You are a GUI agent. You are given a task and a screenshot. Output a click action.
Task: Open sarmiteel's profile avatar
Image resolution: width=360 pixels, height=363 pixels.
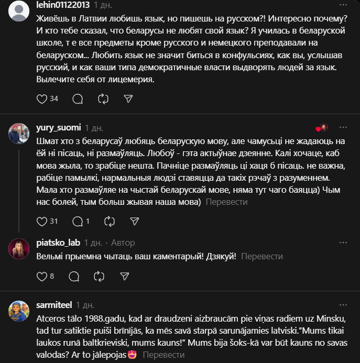(19, 312)
